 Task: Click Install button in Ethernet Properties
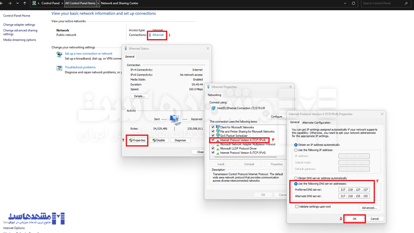tap(222, 164)
